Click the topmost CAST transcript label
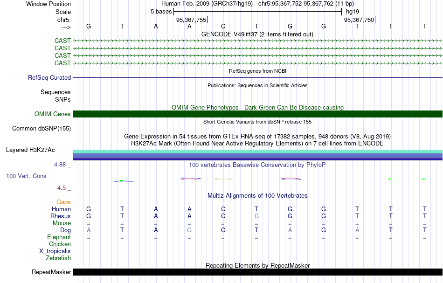Image resolution: width=443 pixels, height=283 pixels. (62, 41)
